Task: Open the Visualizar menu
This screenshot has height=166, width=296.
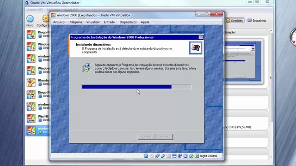Action: tap(93, 22)
